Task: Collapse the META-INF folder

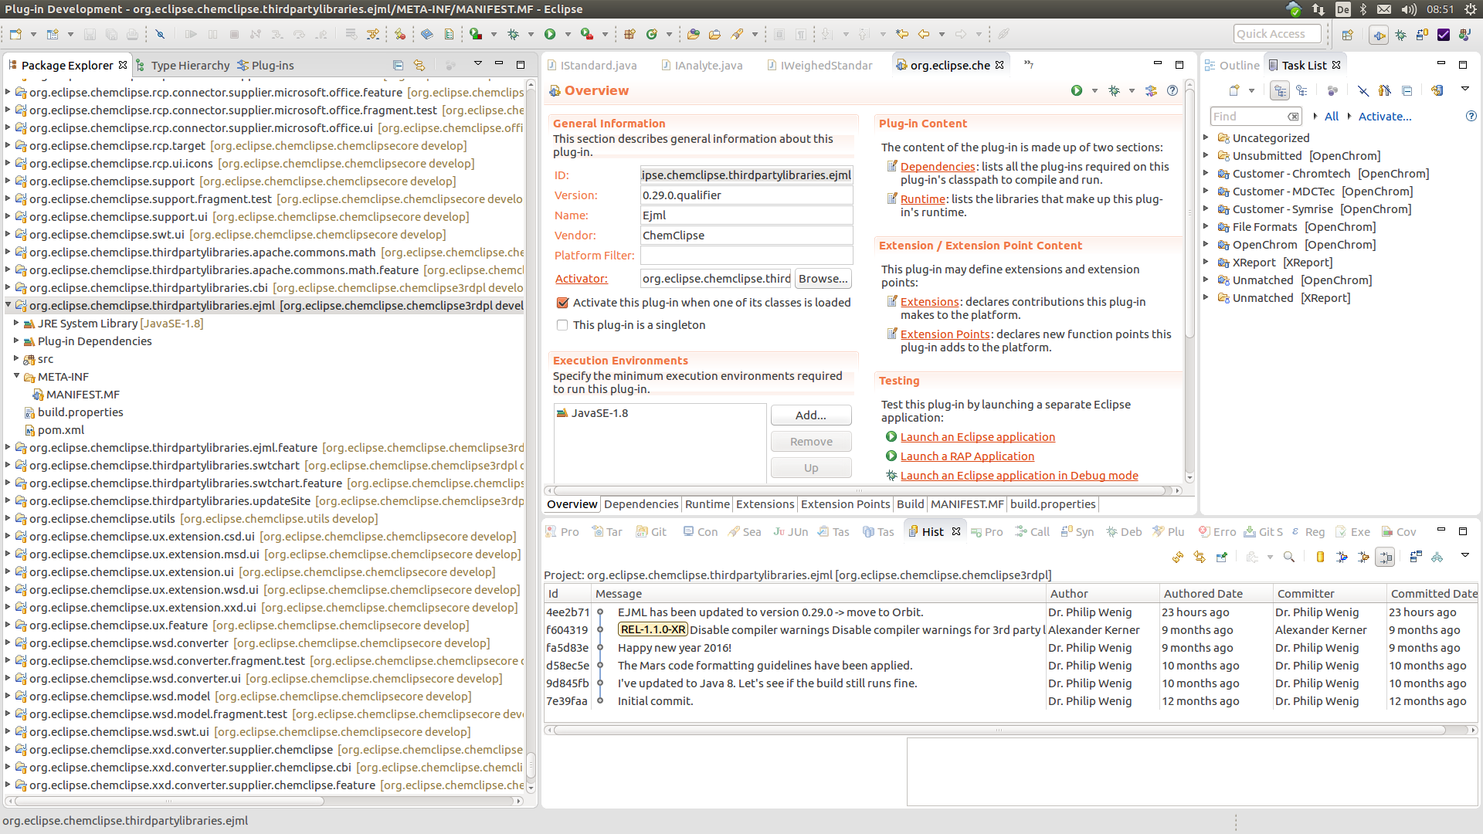Action: coord(16,376)
